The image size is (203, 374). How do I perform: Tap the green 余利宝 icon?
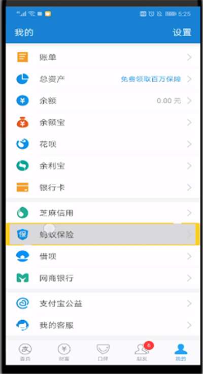tap(22, 166)
